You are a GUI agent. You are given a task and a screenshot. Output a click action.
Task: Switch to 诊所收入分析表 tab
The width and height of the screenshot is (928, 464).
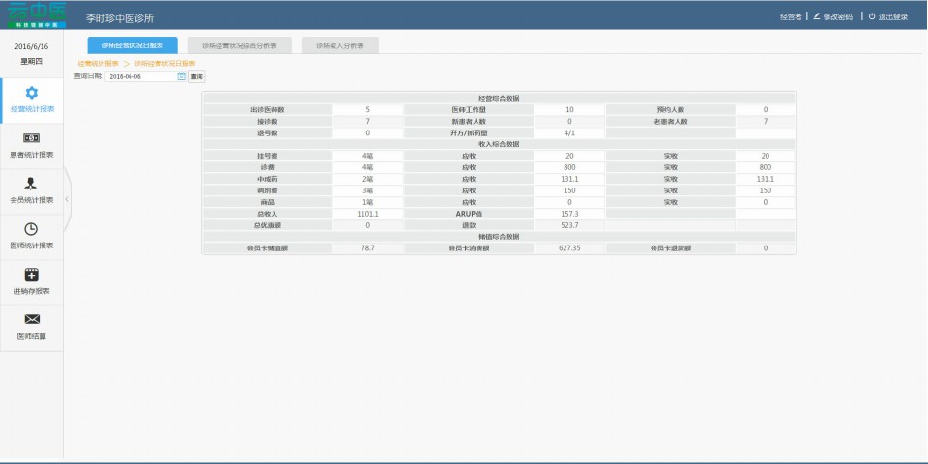(339, 45)
